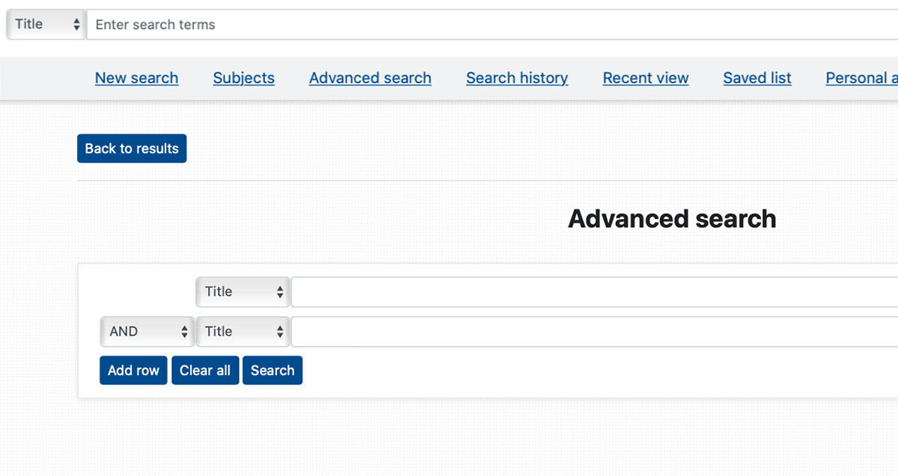
Task: Click the arrows on the top Title selector
Action: point(76,25)
